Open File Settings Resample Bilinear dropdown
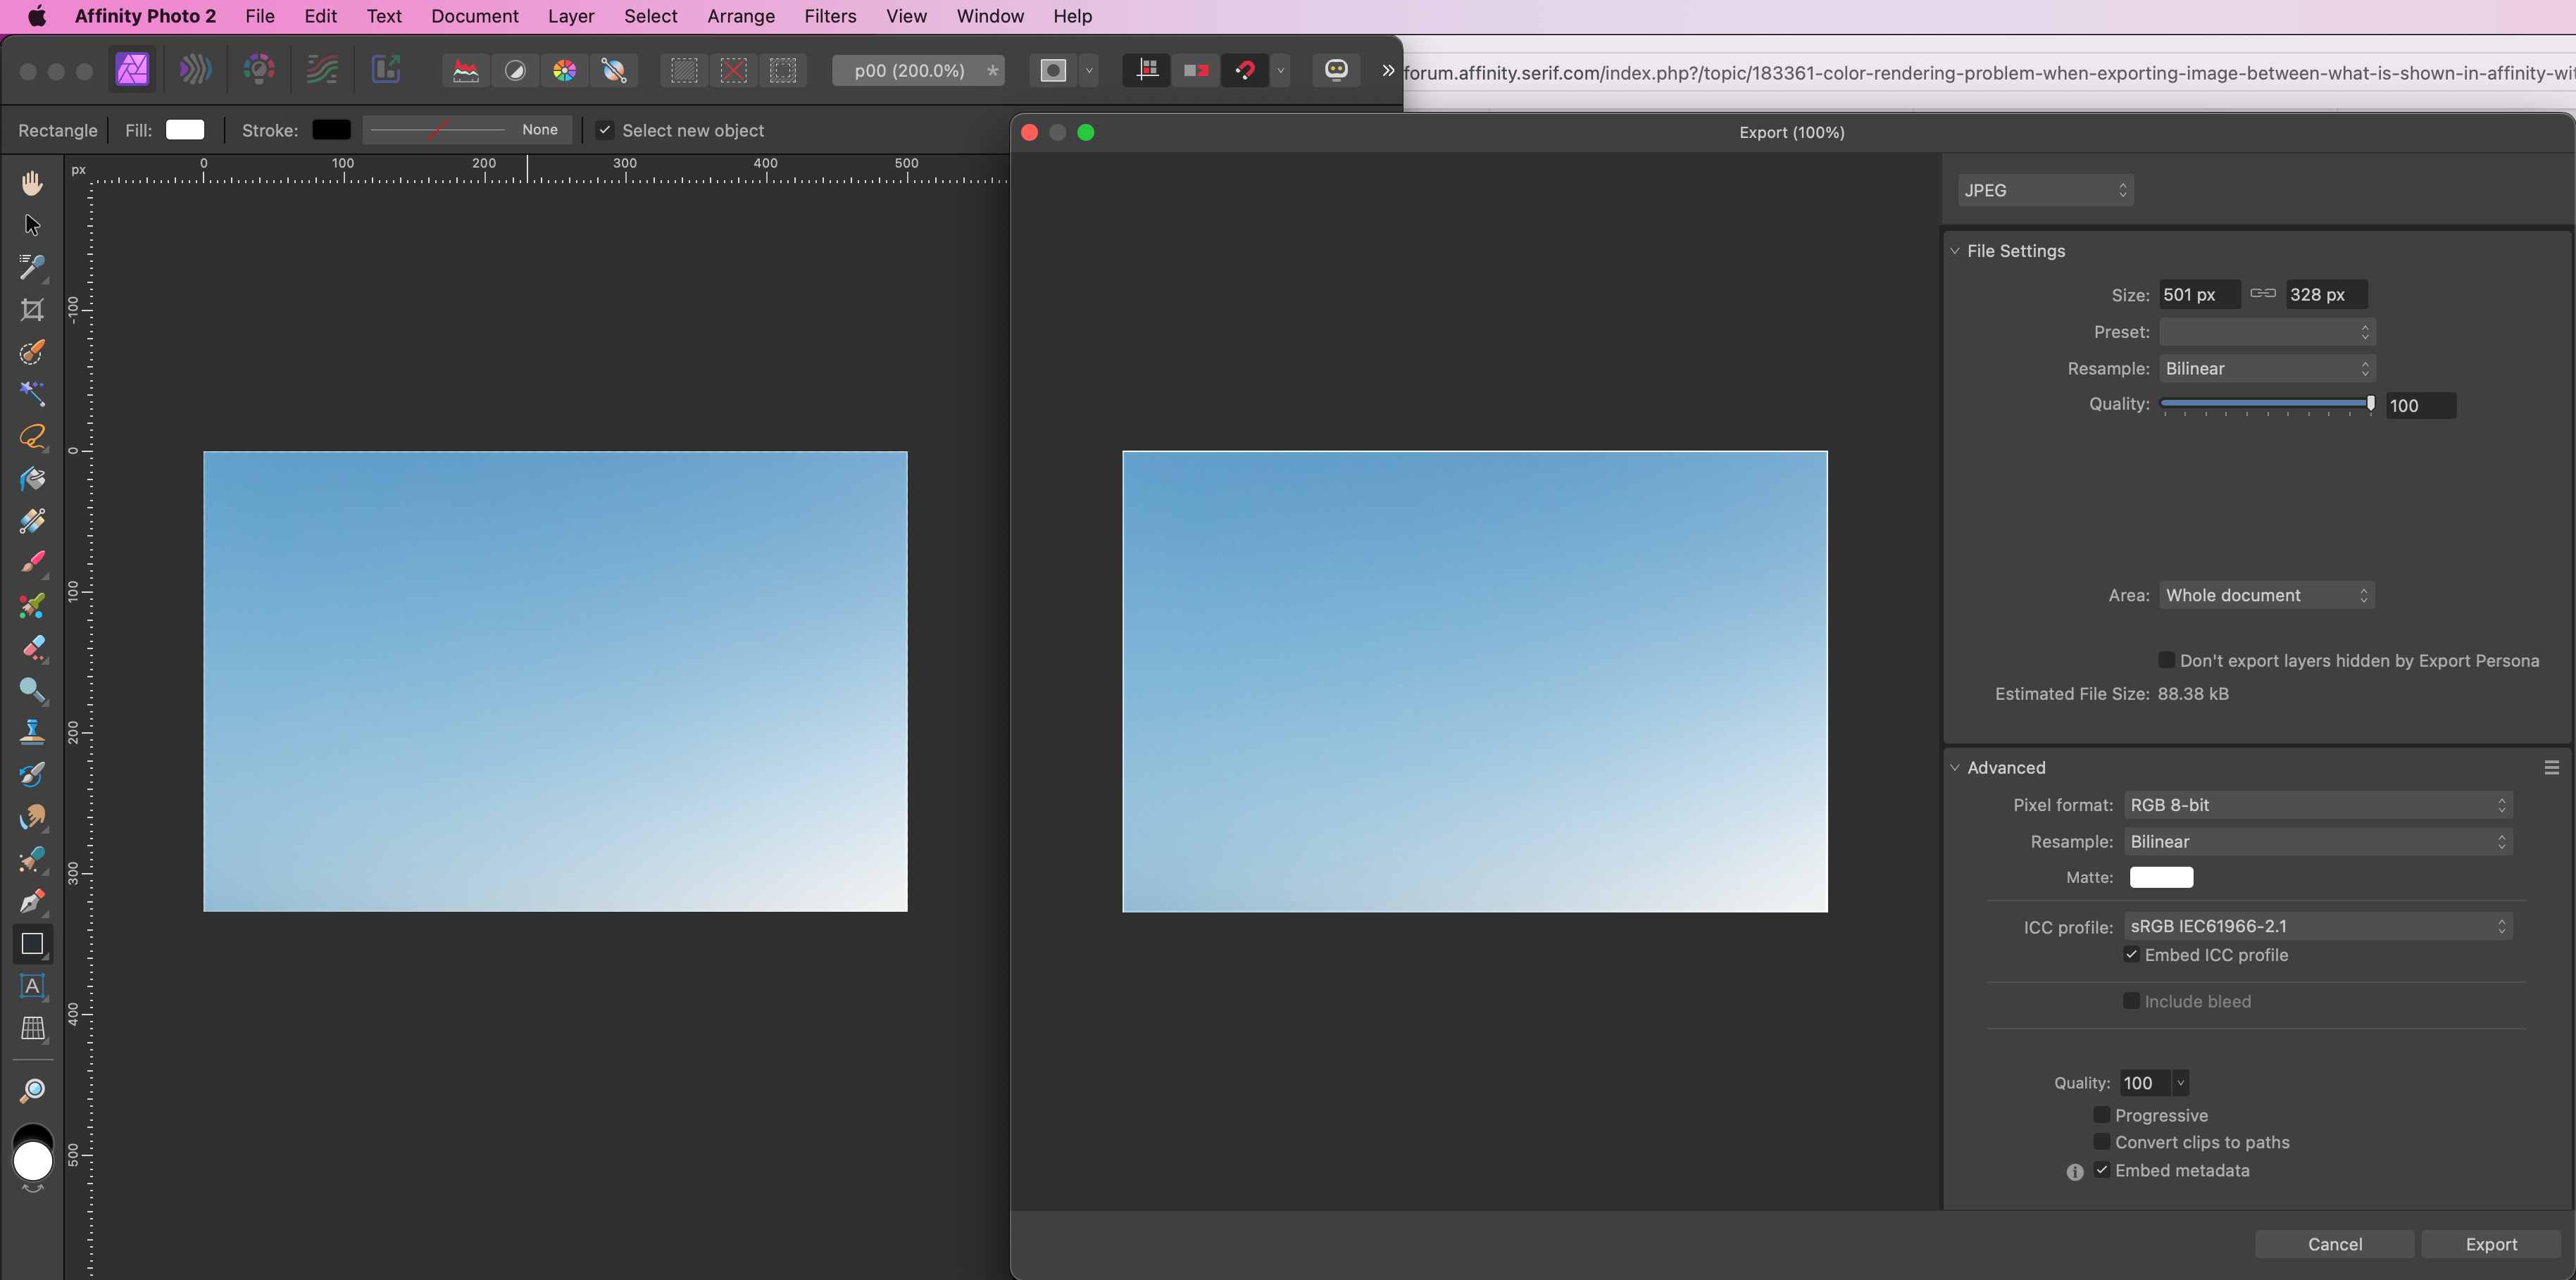Viewport: 2576px width, 1280px height. 2267,369
